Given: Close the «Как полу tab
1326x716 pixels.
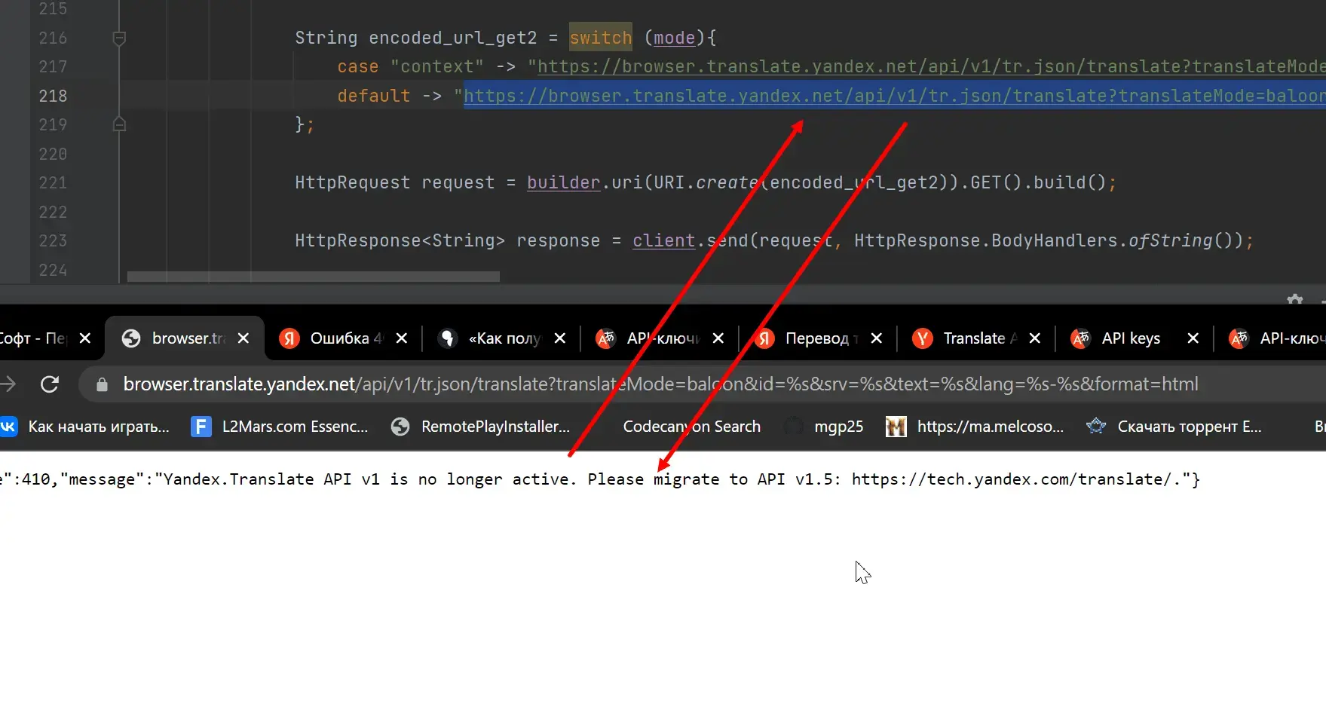Looking at the screenshot, I should 560,338.
